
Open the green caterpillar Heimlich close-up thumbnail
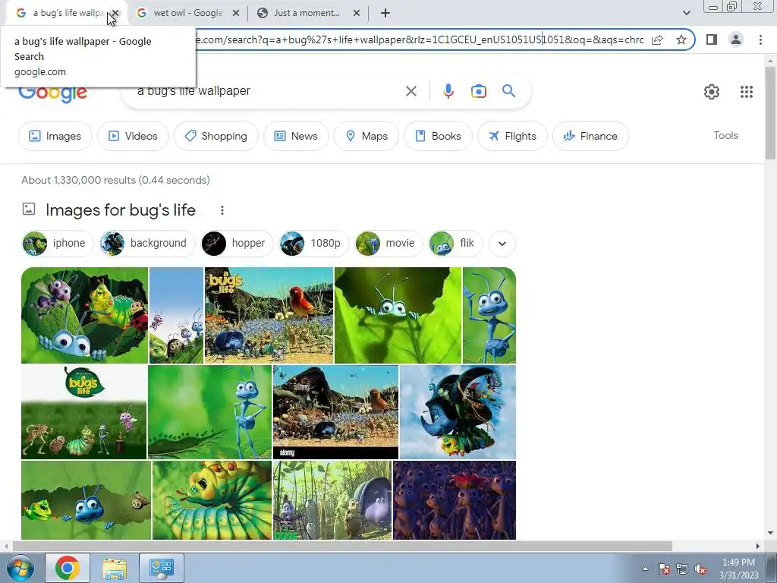click(212, 500)
